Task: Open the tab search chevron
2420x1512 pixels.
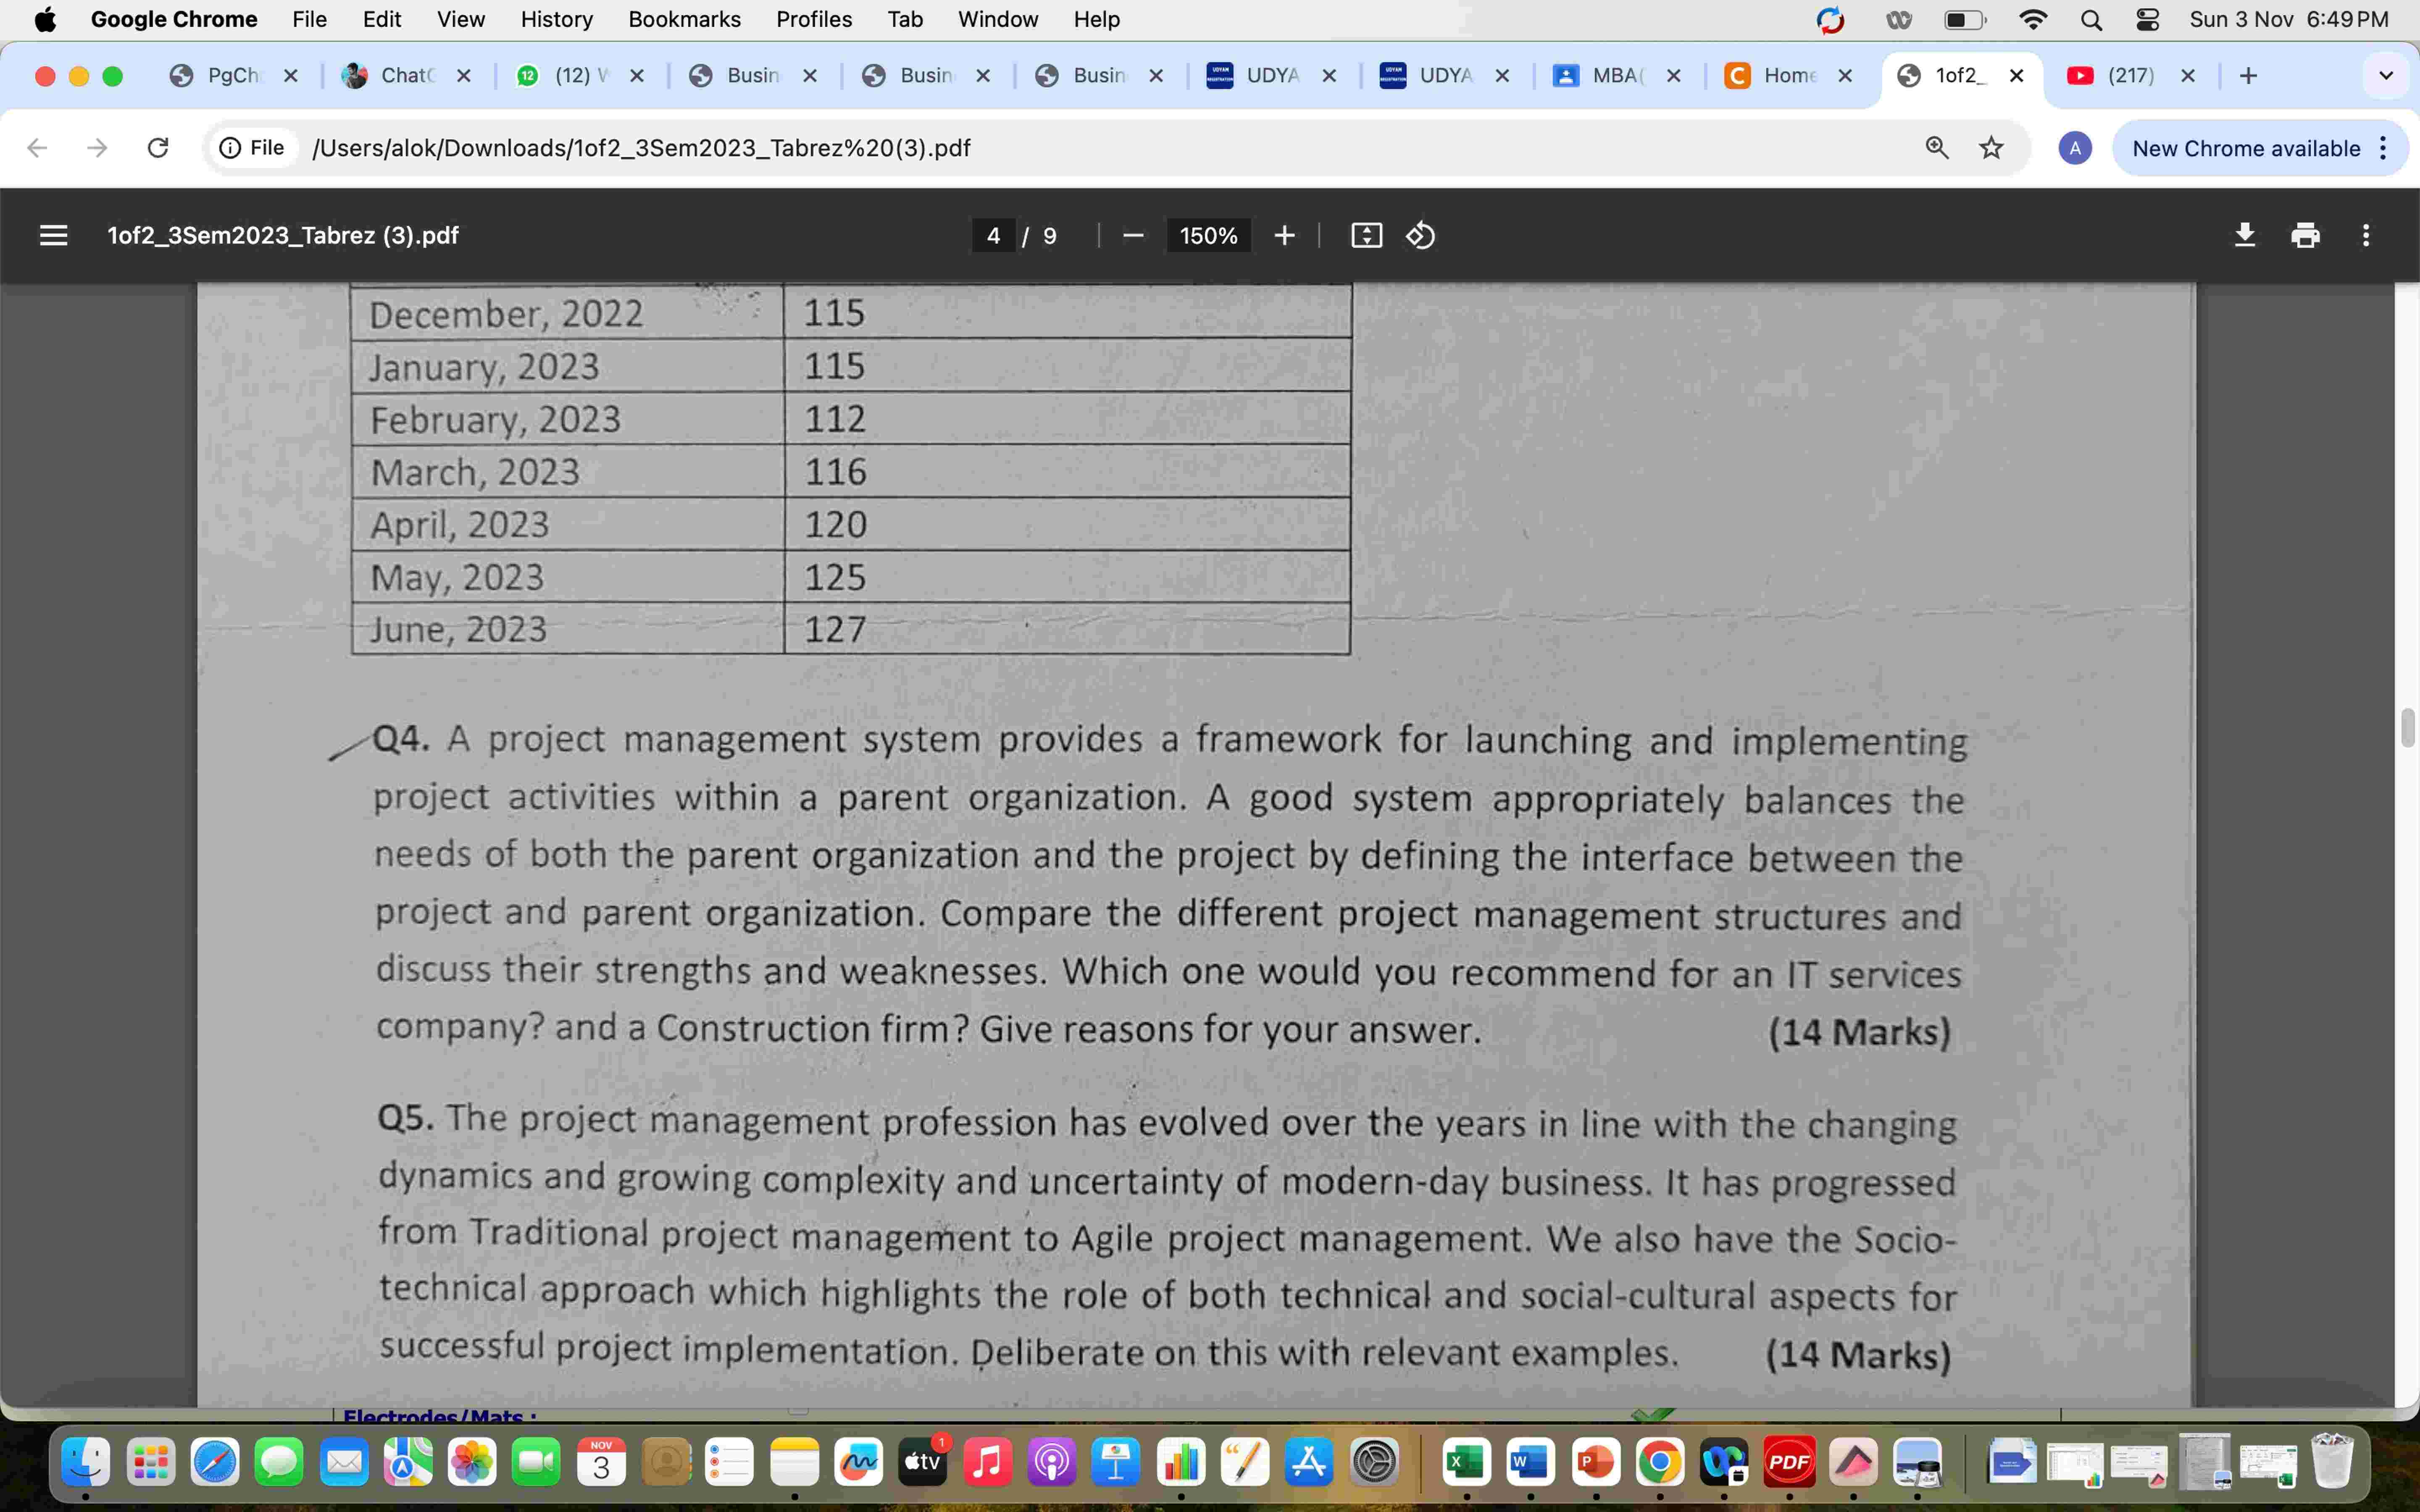Action: point(2385,75)
